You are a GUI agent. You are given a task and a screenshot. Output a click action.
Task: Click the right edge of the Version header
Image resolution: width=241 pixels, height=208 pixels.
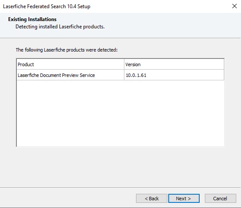[x=224, y=64]
